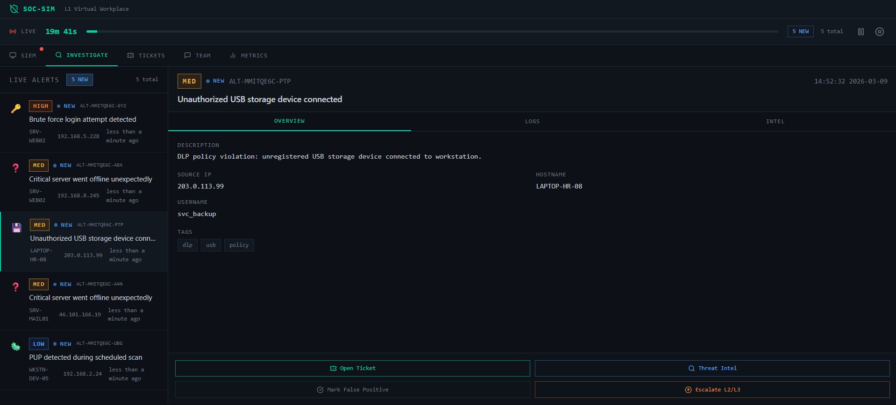
Task: Click the Open Ticket button
Action: [352, 368]
